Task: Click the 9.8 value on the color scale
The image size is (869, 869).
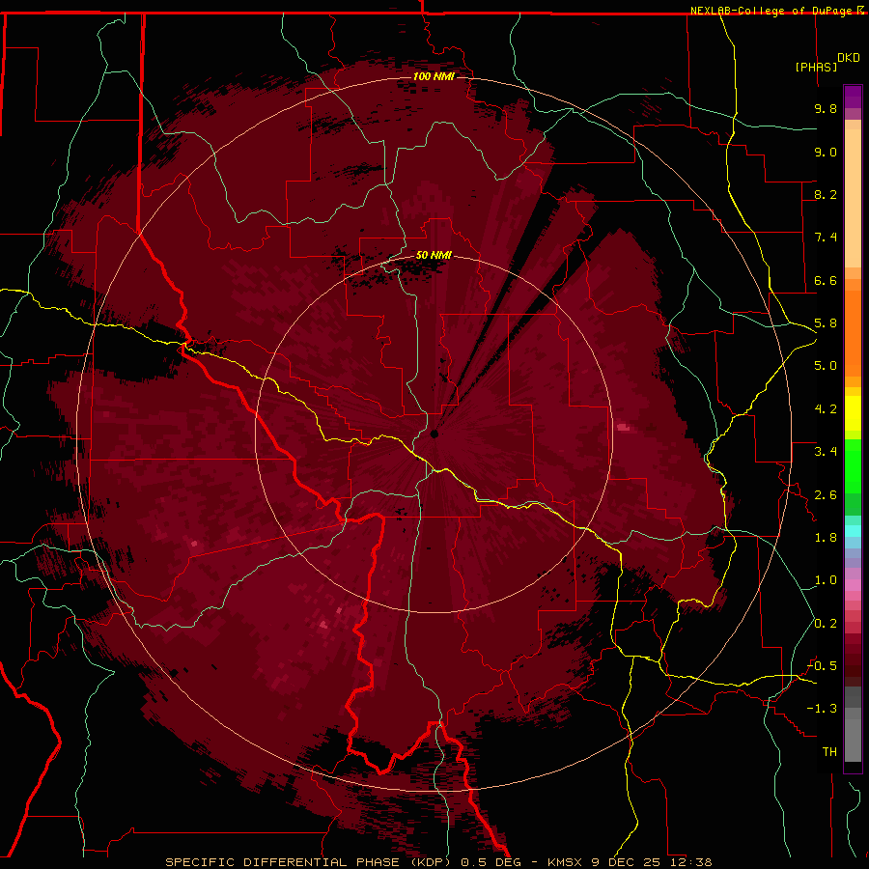Action: [826, 108]
